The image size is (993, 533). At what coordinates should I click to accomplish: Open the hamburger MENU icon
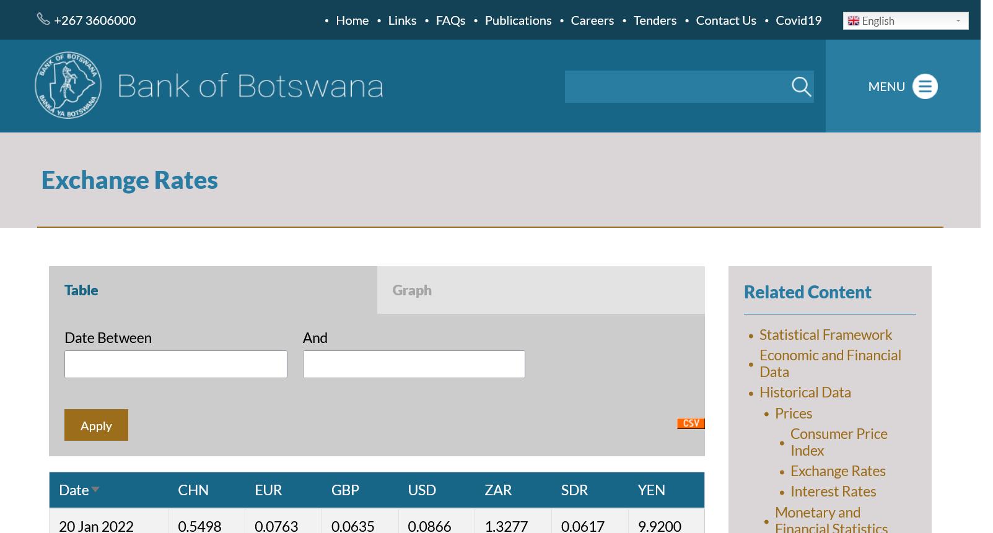point(924,87)
